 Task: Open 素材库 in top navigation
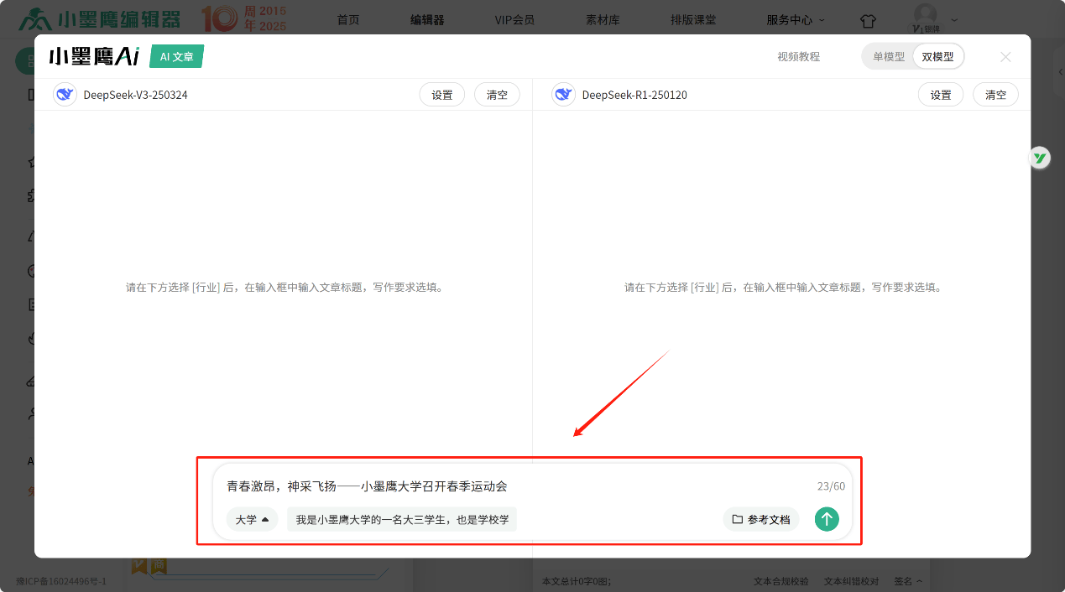[x=603, y=19]
